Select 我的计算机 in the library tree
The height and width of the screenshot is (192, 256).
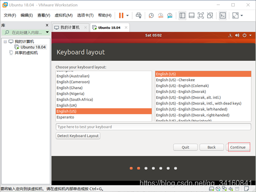pyautogui.click(x=24, y=42)
